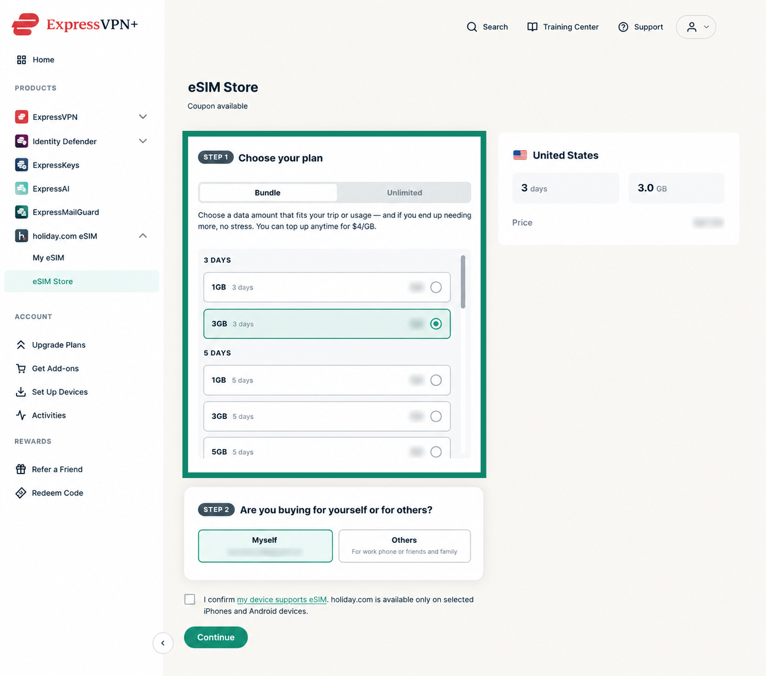Viewport: 766px width, 676px height.
Task: Open Activities in the sidebar
Action: click(49, 415)
